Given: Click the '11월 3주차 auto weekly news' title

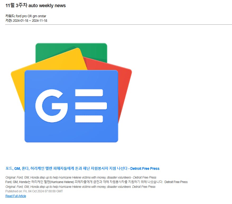Looking at the screenshot, I should tap(35, 6).
